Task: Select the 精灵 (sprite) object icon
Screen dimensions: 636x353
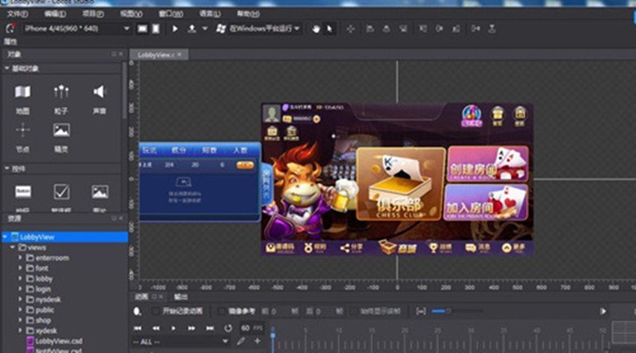Action: [61, 130]
